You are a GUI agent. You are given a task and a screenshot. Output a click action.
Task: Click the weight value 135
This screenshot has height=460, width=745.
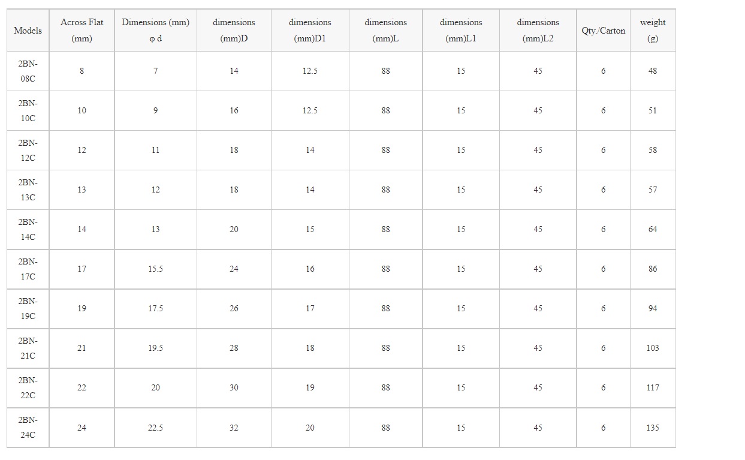coord(653,428)
